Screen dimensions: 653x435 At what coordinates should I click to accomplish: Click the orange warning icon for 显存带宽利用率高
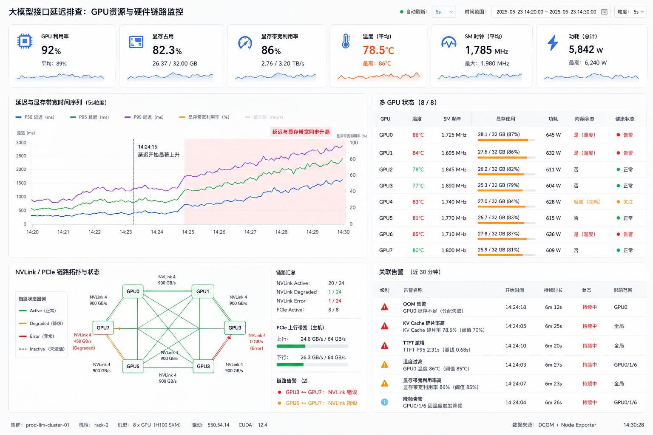click(385, 384)
